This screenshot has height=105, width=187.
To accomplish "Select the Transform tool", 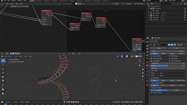I will pyautogui.click(x=3, y=80).
